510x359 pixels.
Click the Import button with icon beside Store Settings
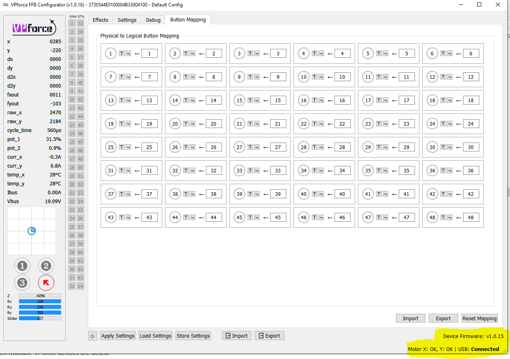pyautogui.click(x=237, y=336)
